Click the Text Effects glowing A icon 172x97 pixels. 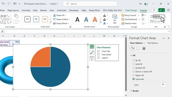[105, 23]
